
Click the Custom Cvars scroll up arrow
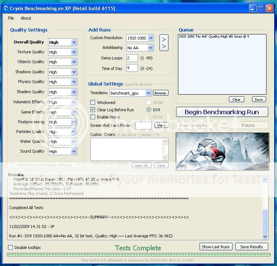[165, 141]
